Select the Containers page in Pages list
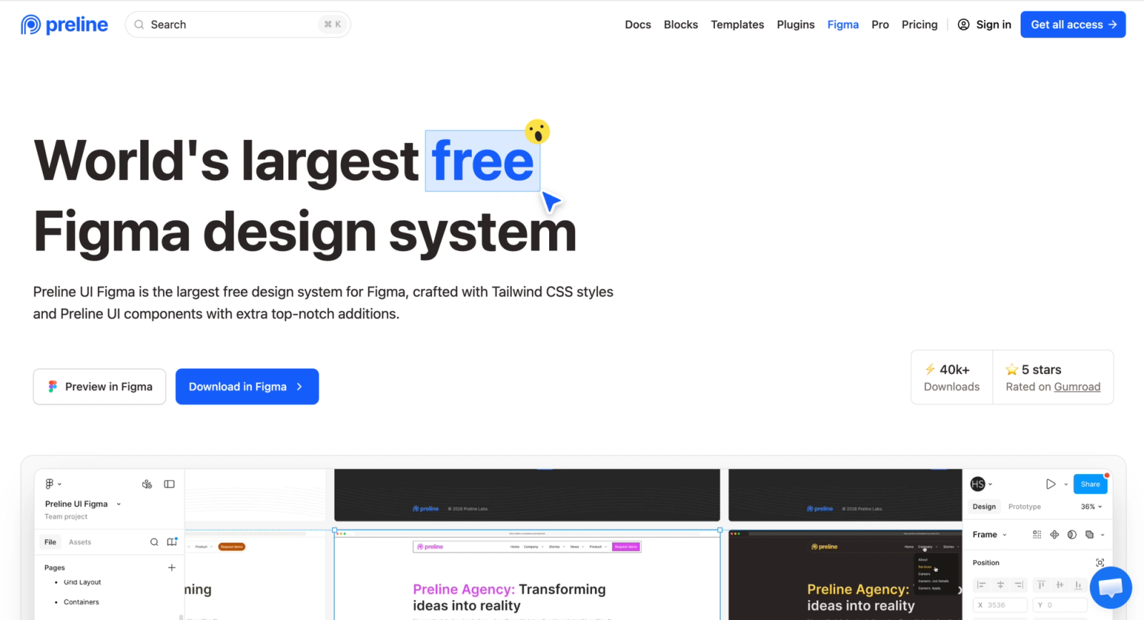Image resolution: width=1144 pixels, height=620 pixels. pyautogui.click(x=82, y=602)
